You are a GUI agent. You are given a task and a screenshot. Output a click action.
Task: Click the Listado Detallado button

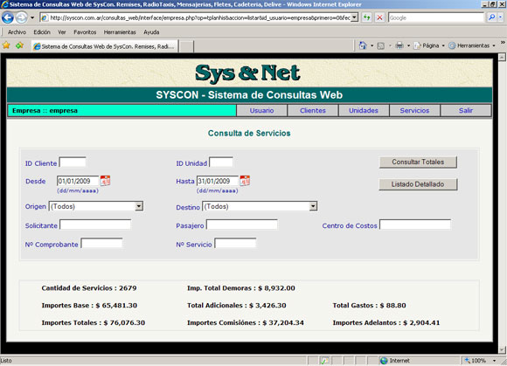pyautogui.click(x=418, y=184)
